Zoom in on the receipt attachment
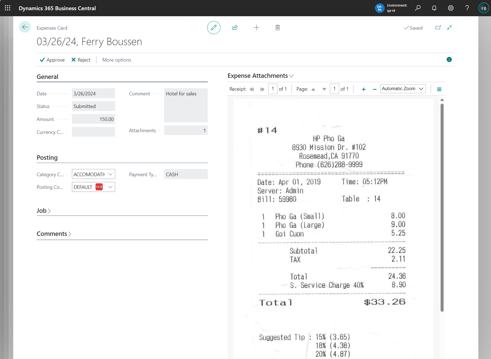The width and height of the screenshot is (491, 359). [363, 89]
